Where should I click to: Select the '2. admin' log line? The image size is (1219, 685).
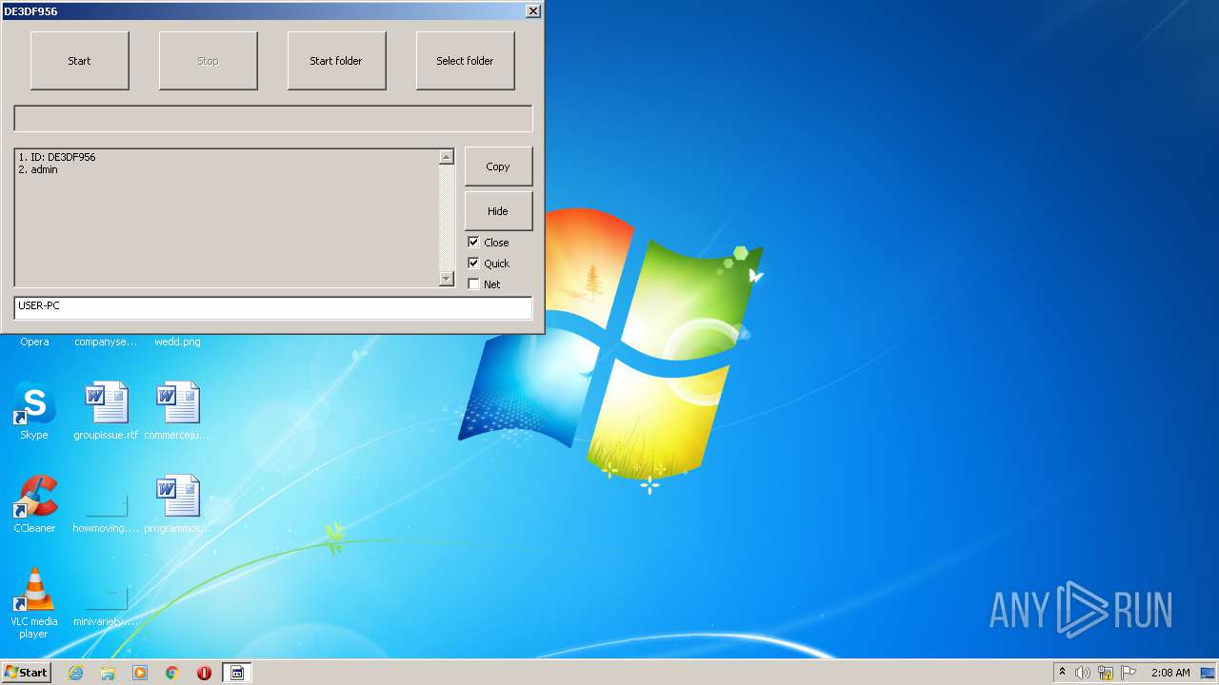point(38,169)
